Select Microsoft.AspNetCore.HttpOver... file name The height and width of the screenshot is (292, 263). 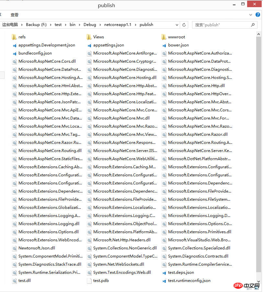(200, 94)
